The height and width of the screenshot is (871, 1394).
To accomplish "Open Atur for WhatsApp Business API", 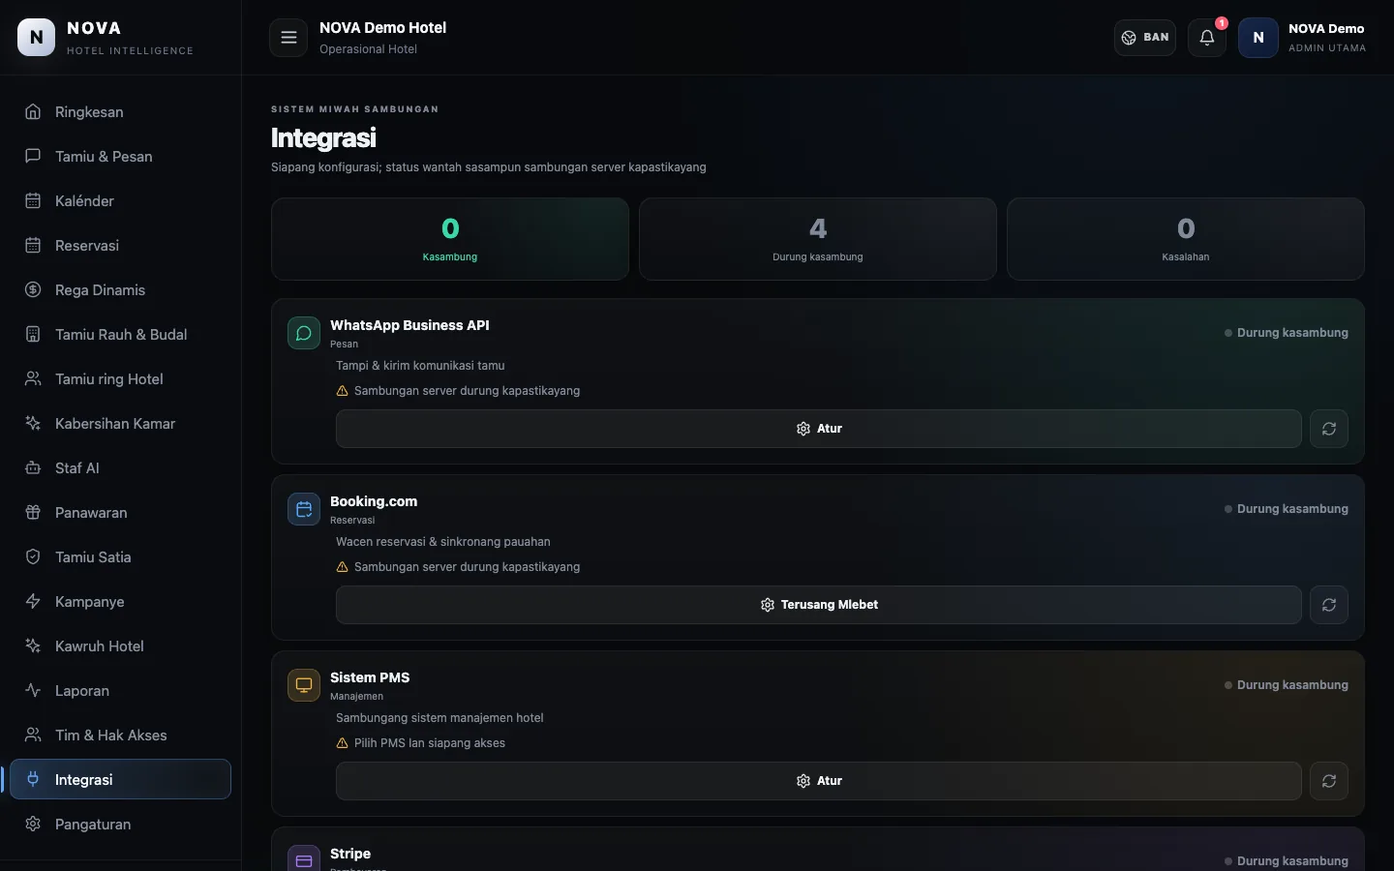I will coord(819,429).
